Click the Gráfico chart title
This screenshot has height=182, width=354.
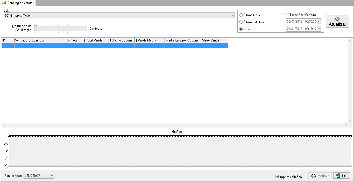[x=177, y=132]
